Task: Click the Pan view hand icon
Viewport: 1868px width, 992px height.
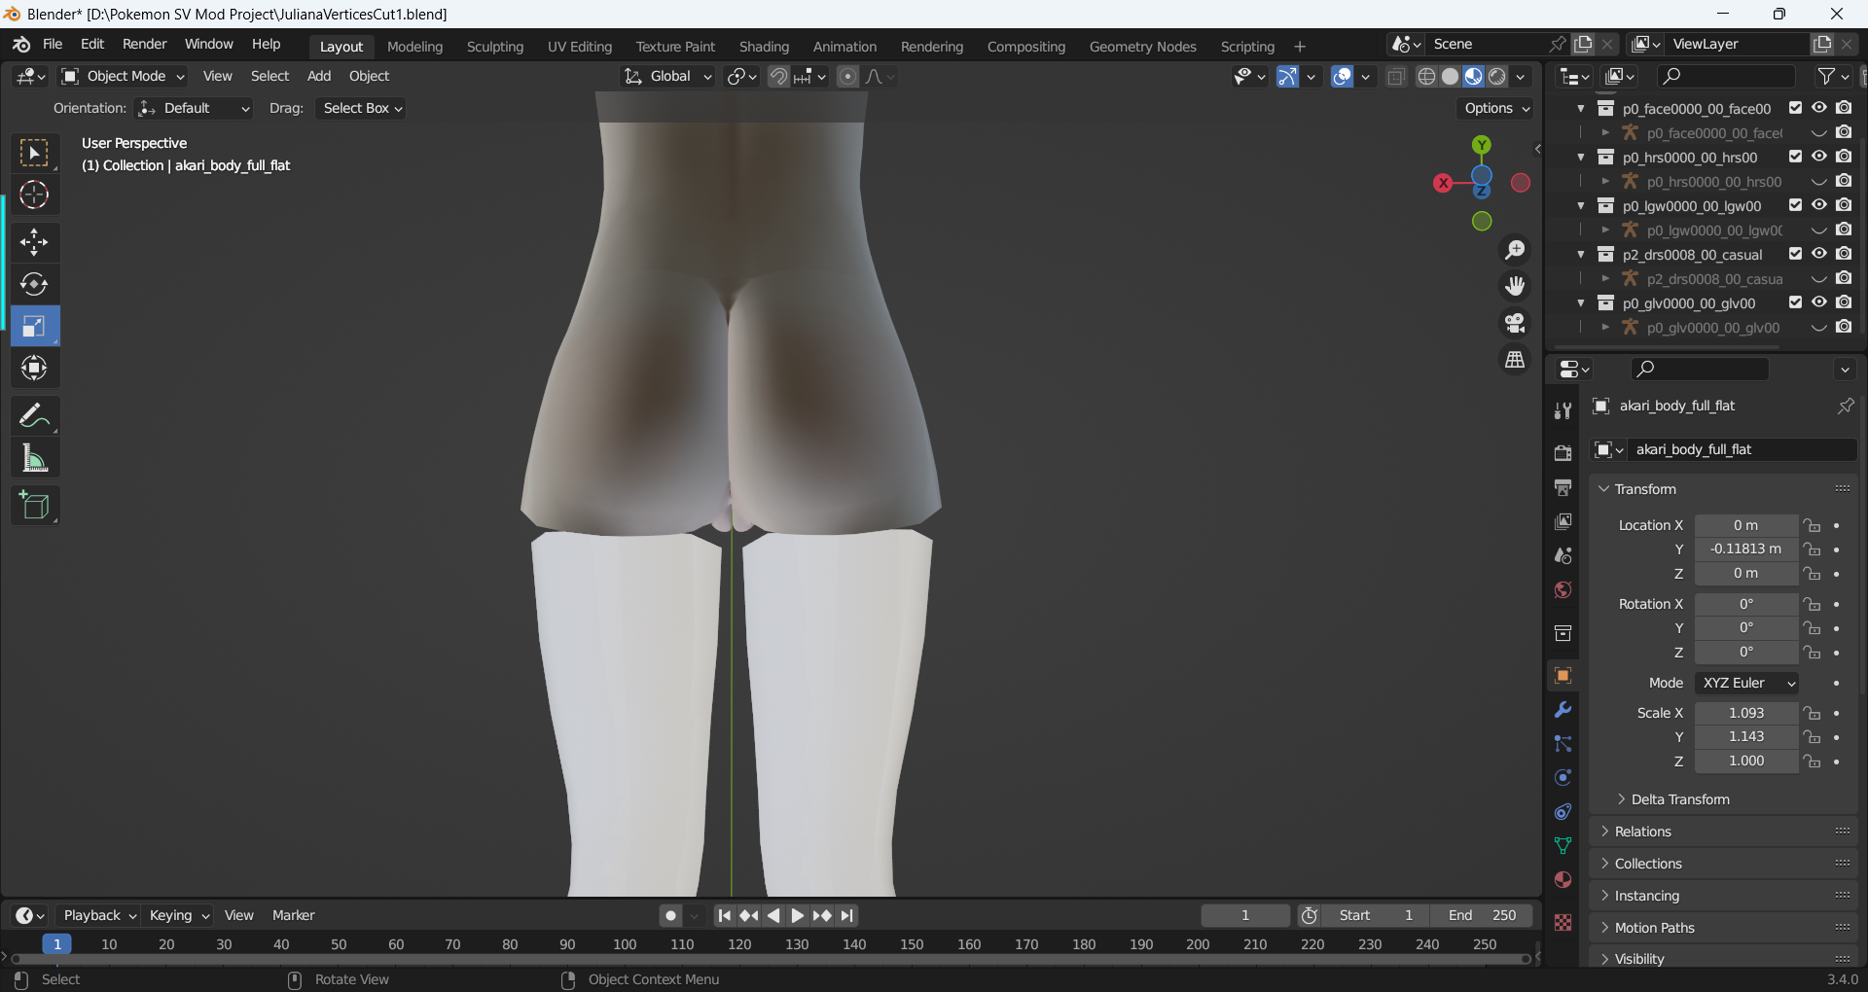Action: coord(1515,286)
